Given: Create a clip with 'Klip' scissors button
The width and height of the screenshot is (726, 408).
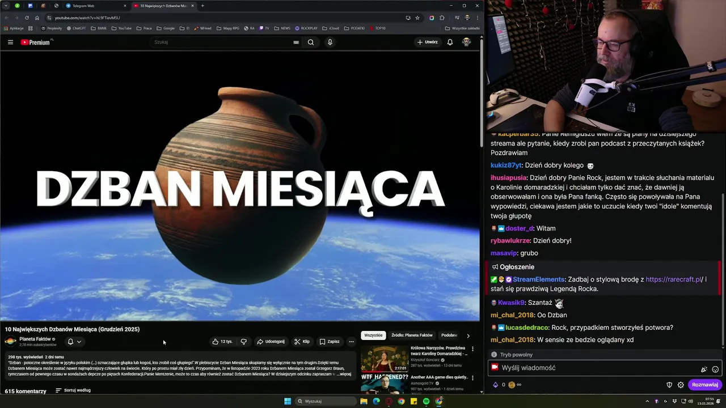Looking at the screenshot, I should (x=302, y=342).
